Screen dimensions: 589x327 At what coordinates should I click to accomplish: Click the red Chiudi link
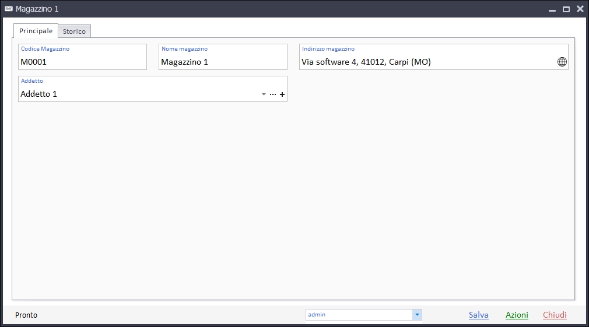(555, 315)
